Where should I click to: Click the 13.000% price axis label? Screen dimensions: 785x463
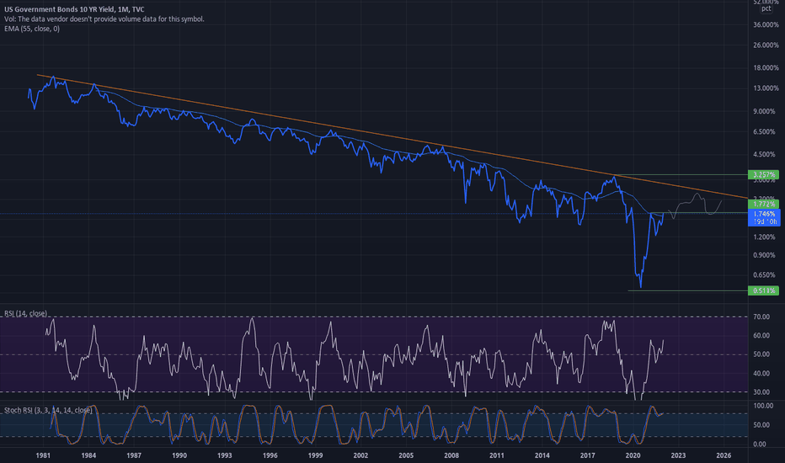[766, 88]
